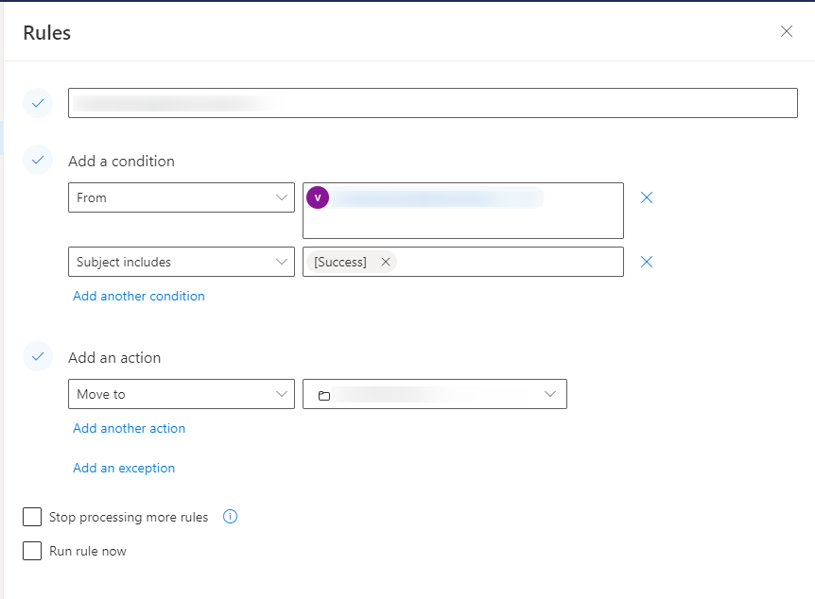Enable "Stop processing more rules"
Viewport: 815px width, 599px height.
tap(31, 517)
